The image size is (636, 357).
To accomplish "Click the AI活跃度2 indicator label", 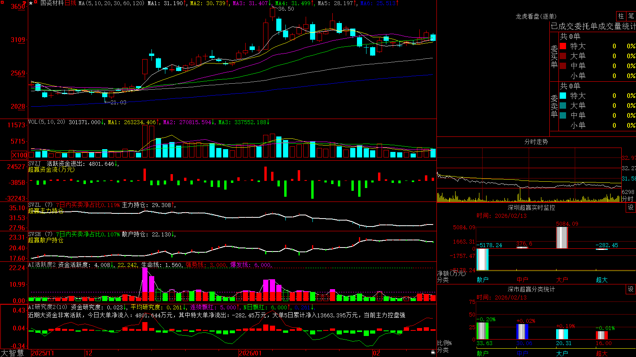I will 42,265.
